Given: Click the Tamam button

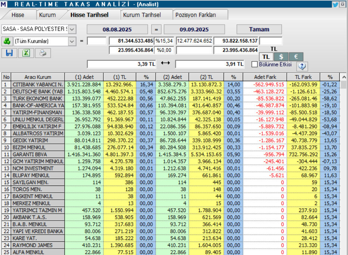Looking at the screenshot, I should coord(259,29).
